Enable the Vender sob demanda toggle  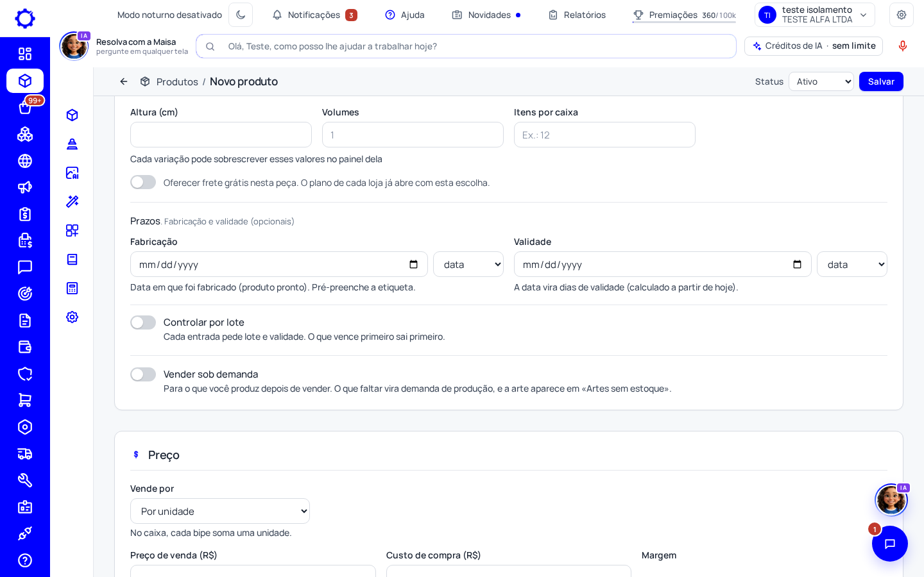click(143, 374)
